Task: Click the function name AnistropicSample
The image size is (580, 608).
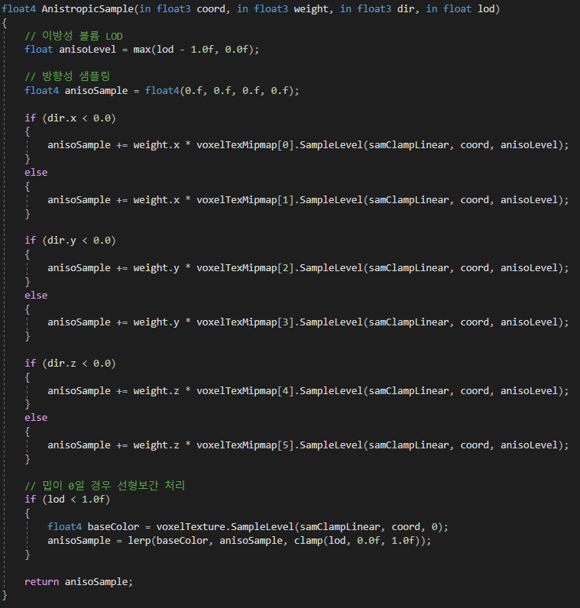Action: pyautogui.click(x=88, y=9)
